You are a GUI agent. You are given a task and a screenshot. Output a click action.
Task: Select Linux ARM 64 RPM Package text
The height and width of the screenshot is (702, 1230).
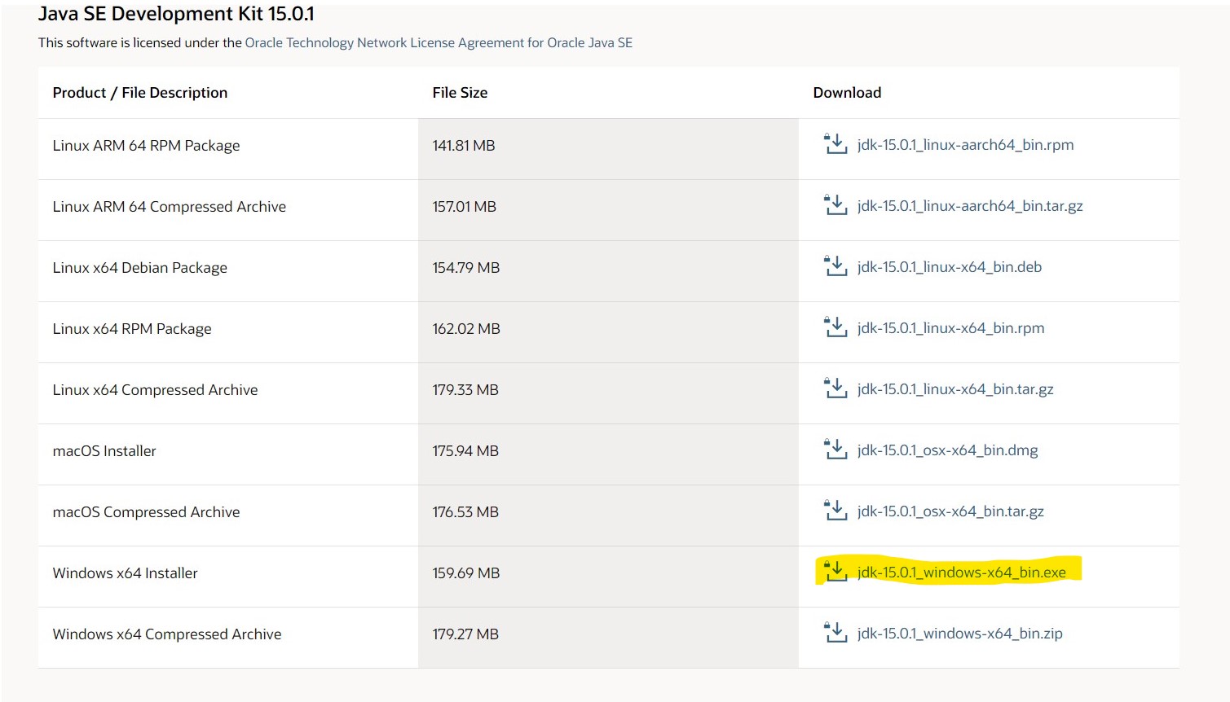pos(147,146)
